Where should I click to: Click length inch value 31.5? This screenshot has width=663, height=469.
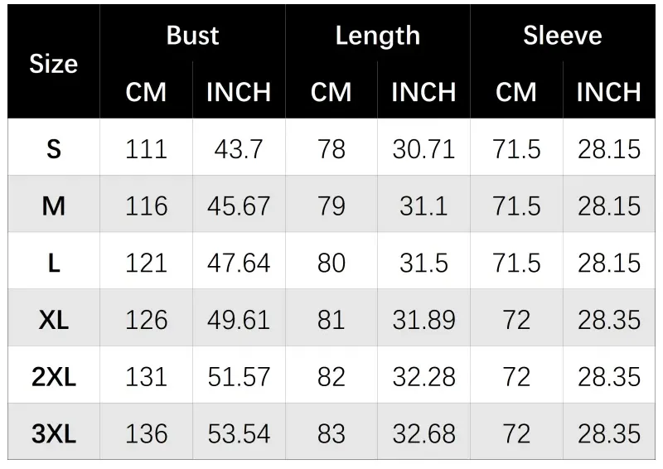(423, 263)
